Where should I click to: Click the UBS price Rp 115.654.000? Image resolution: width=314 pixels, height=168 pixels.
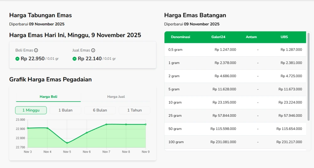289,129
